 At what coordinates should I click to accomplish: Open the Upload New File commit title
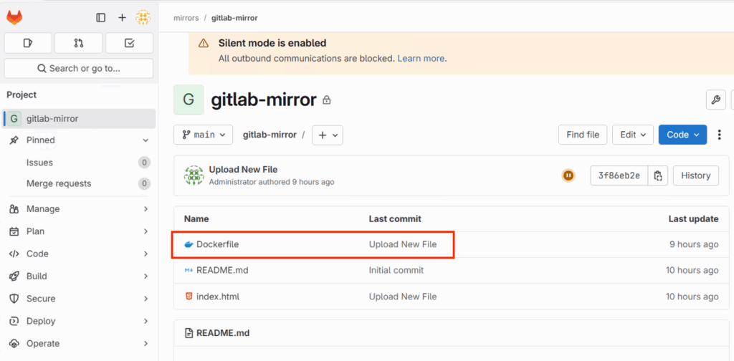point(244,169)
